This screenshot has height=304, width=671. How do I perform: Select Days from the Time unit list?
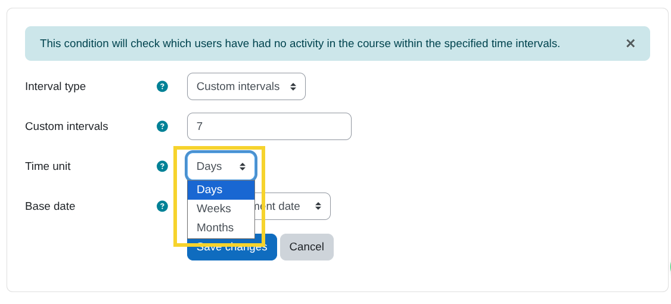tap(220, 190)
